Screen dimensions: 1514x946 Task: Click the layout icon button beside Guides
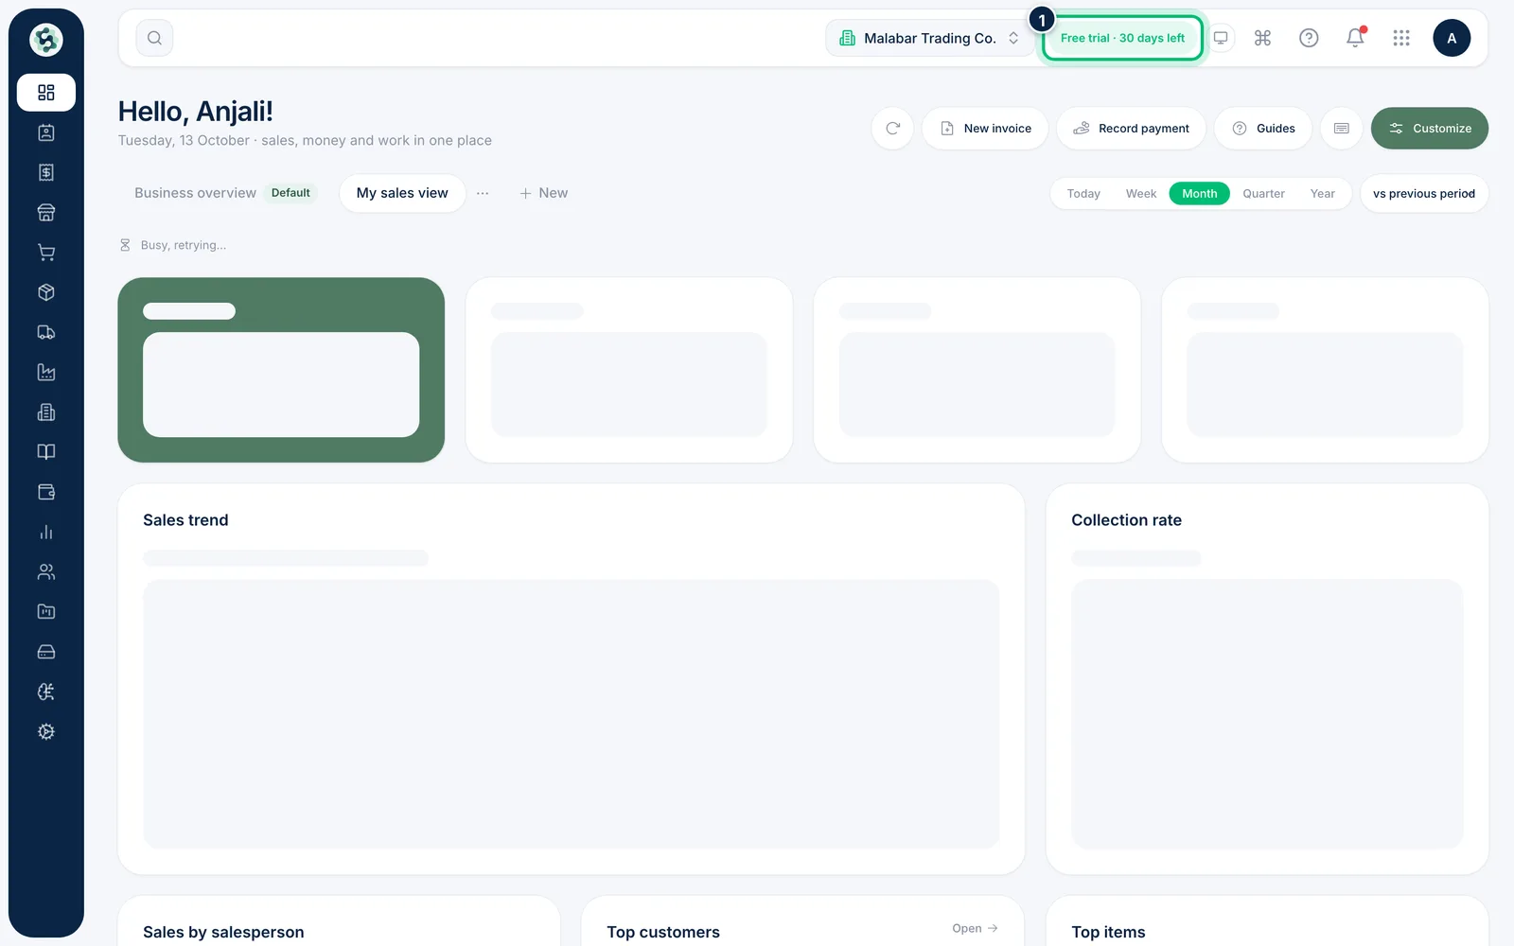(1342, 129)
